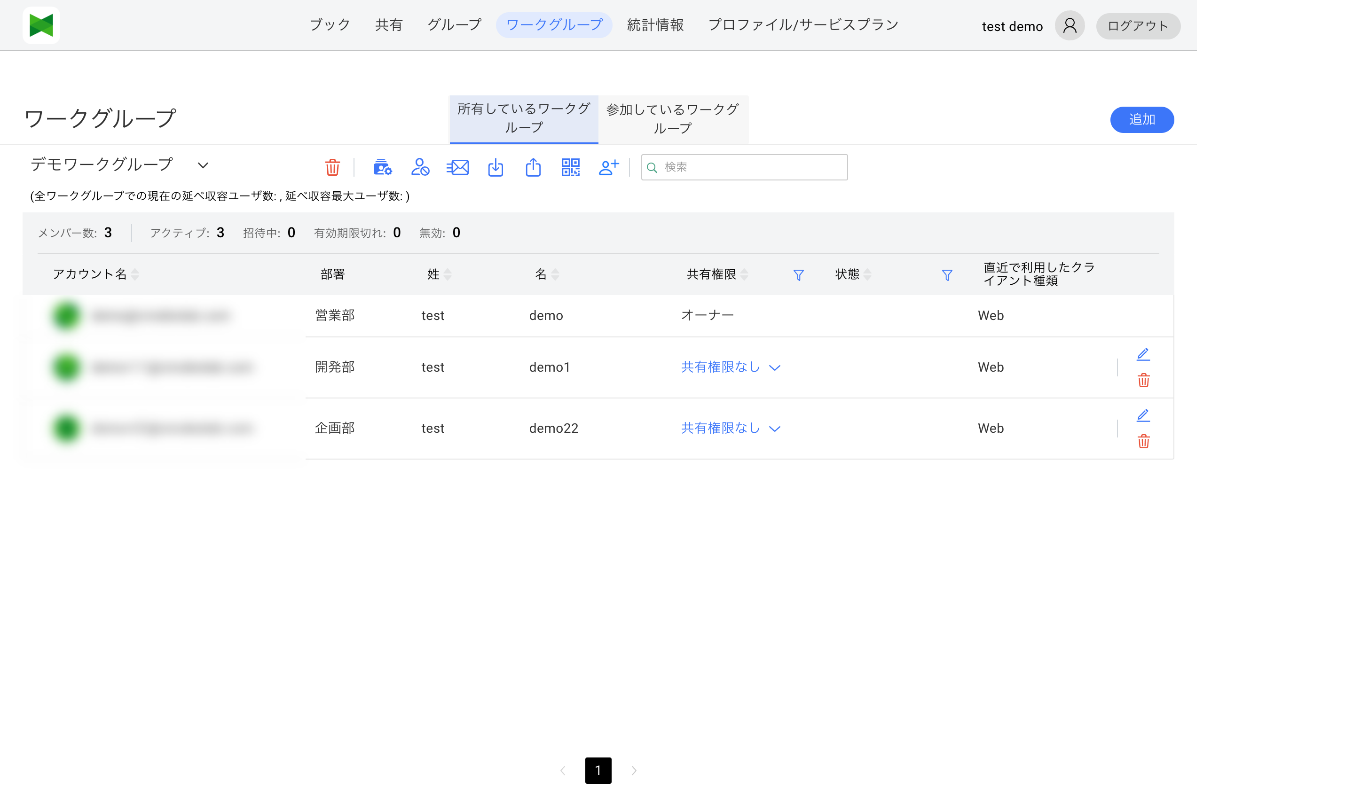1353x796 pixels.
Task: Filter by 状態 column
Action: (x=947, y=275)
